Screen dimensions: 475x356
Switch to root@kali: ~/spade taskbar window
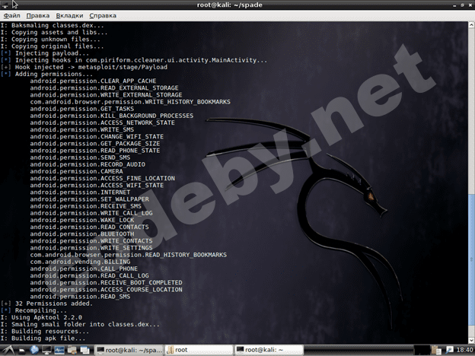pyautogui.click(x=128, y=349)
